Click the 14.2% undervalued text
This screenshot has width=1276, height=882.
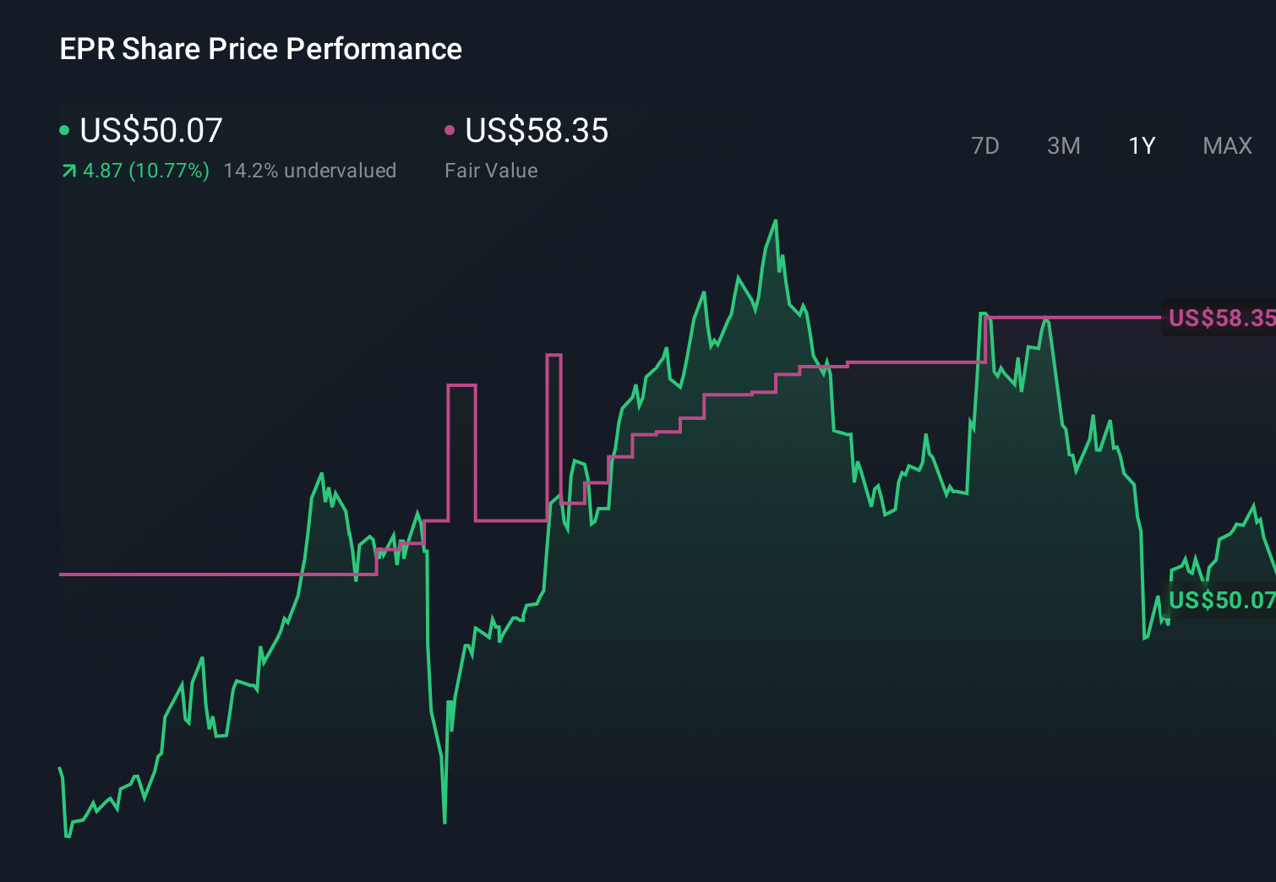(x=309, y=170)
